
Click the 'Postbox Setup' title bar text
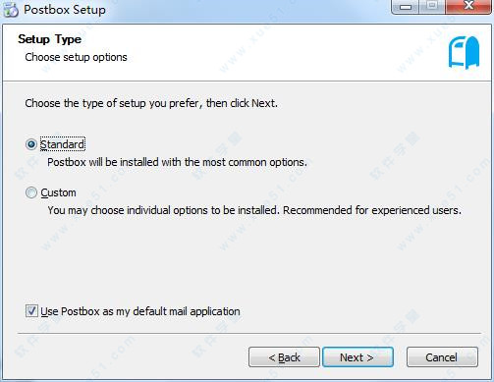65,10
